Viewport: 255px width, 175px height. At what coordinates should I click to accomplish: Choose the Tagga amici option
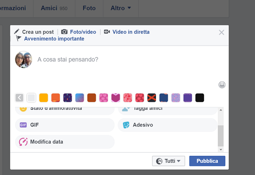168,111
